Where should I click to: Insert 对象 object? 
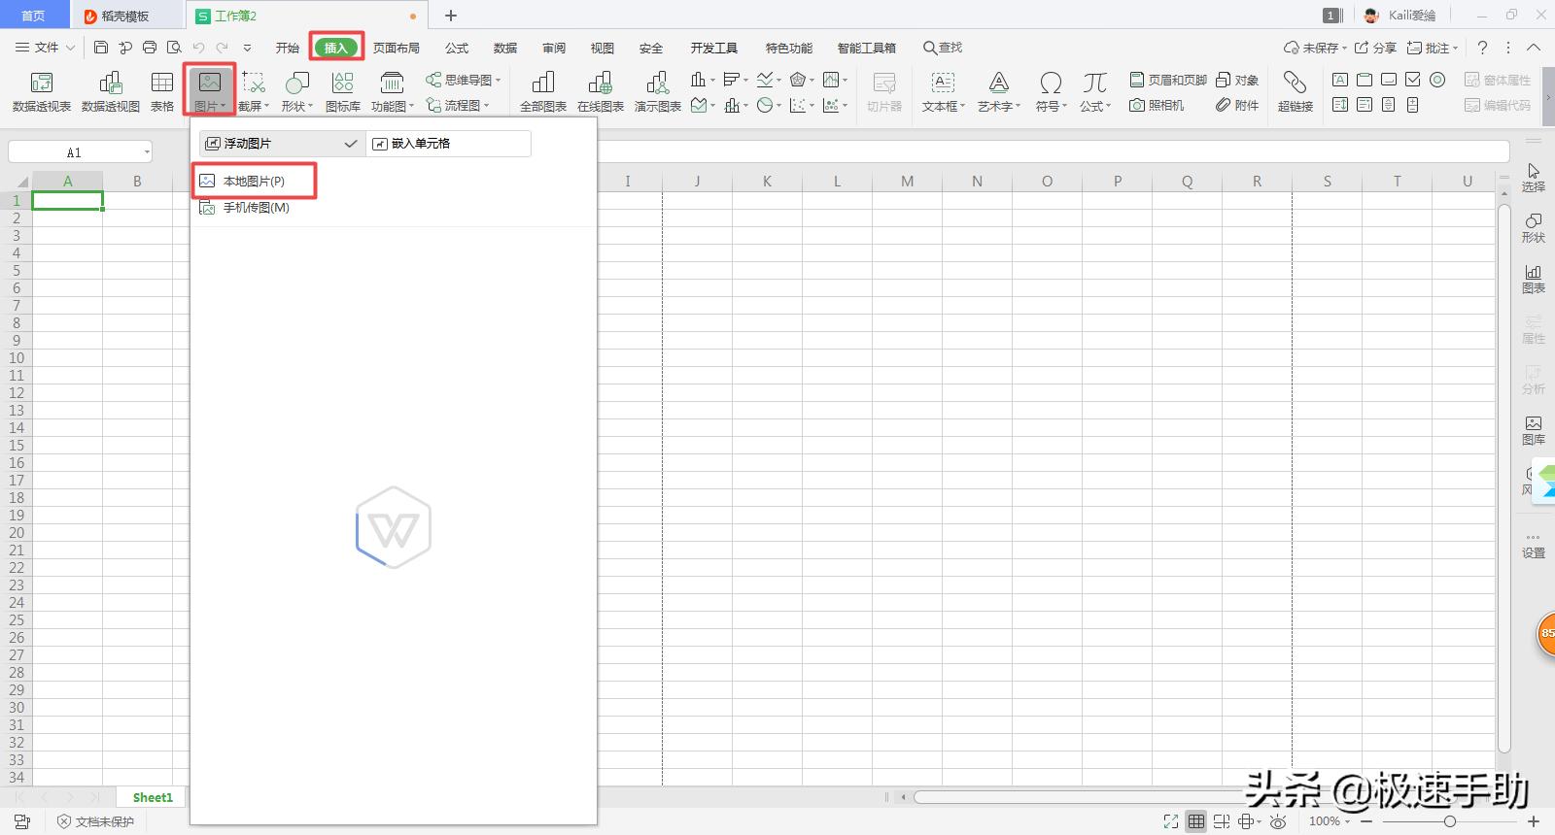point(1237,80)
